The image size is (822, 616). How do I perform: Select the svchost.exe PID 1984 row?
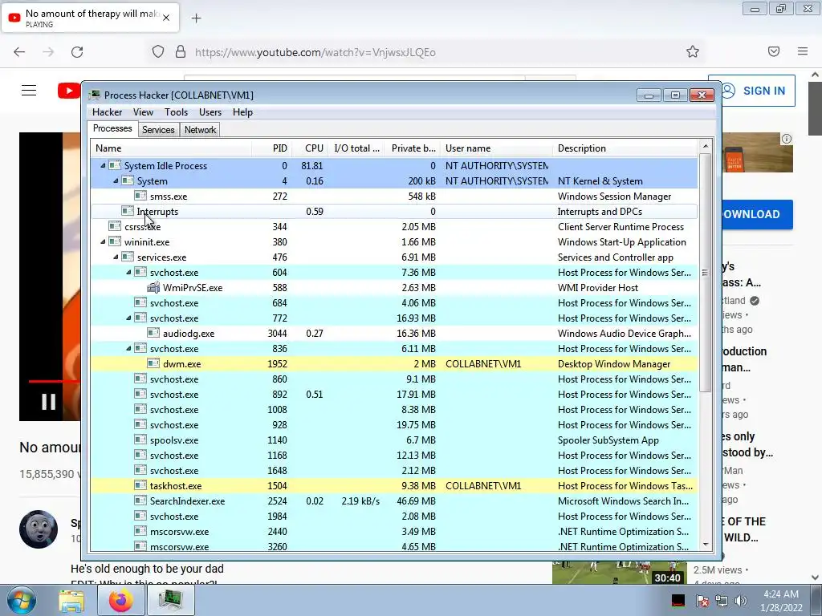394,516
